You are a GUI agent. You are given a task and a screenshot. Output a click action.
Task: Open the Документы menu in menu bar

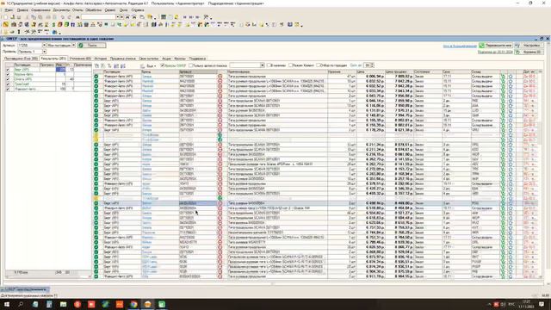pyautogui.click(x=61, y=10)
